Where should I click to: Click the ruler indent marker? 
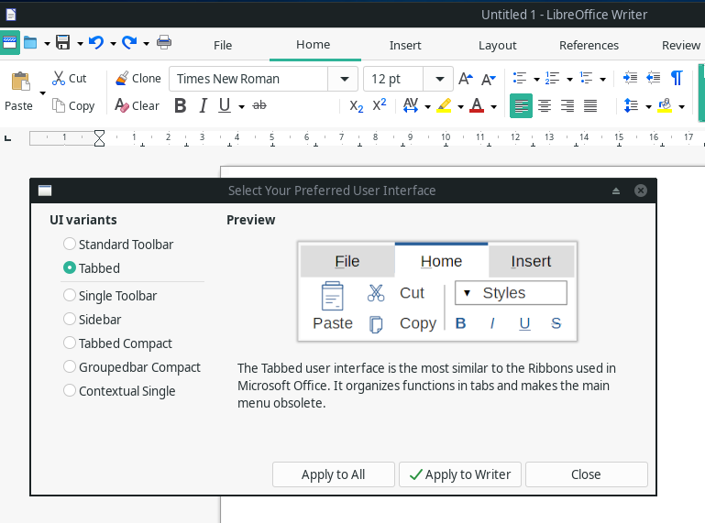[99, 138]
